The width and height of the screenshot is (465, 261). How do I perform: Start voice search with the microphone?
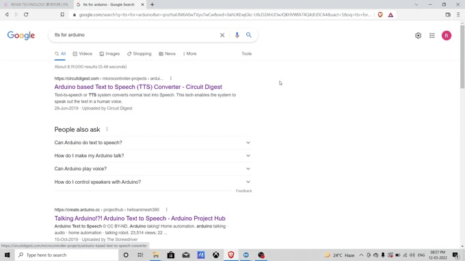coord(237,35)
